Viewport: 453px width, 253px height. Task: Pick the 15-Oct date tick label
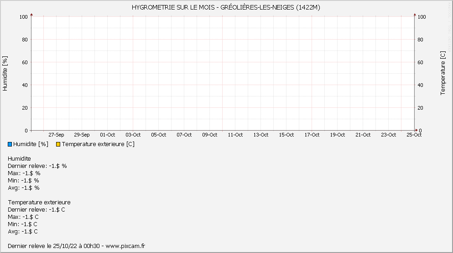(x=286, y=135)
